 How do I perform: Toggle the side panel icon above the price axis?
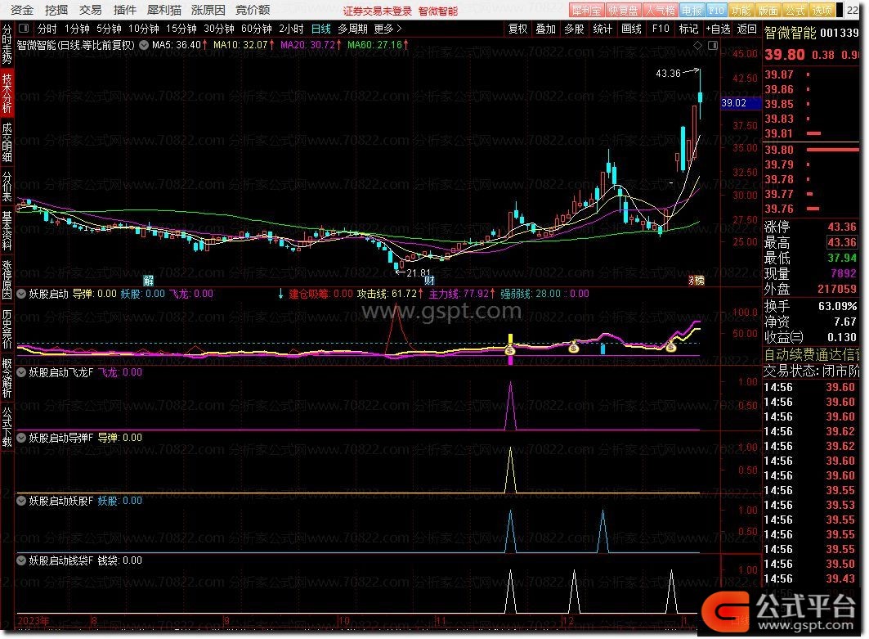713,46
